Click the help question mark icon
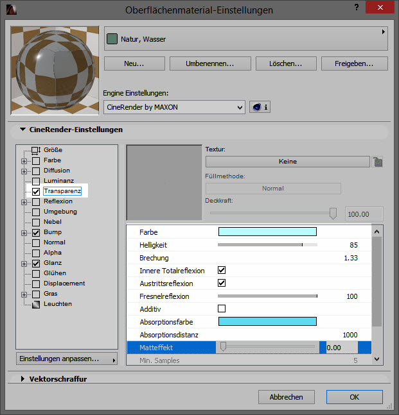 click(x=357, y=8)
